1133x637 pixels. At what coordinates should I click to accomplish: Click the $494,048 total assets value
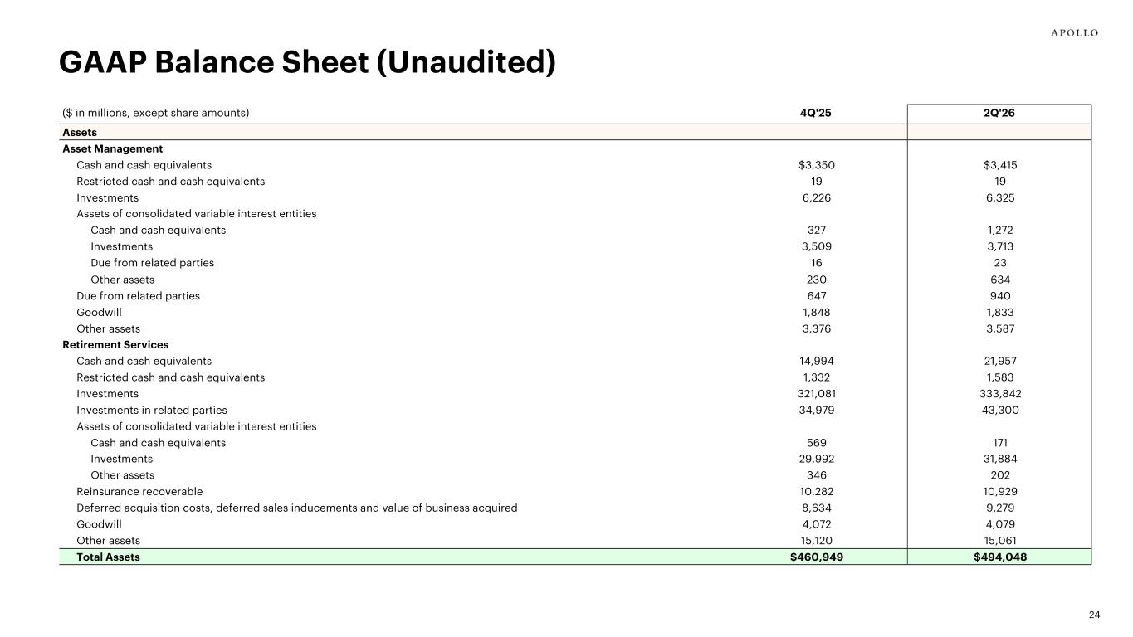click(x=999, y=557)
